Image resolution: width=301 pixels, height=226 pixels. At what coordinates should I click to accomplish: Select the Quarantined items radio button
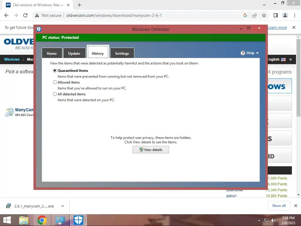pos(55,71)
